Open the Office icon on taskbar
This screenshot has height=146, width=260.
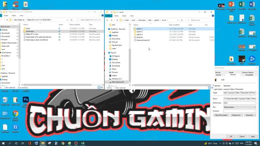30,143
